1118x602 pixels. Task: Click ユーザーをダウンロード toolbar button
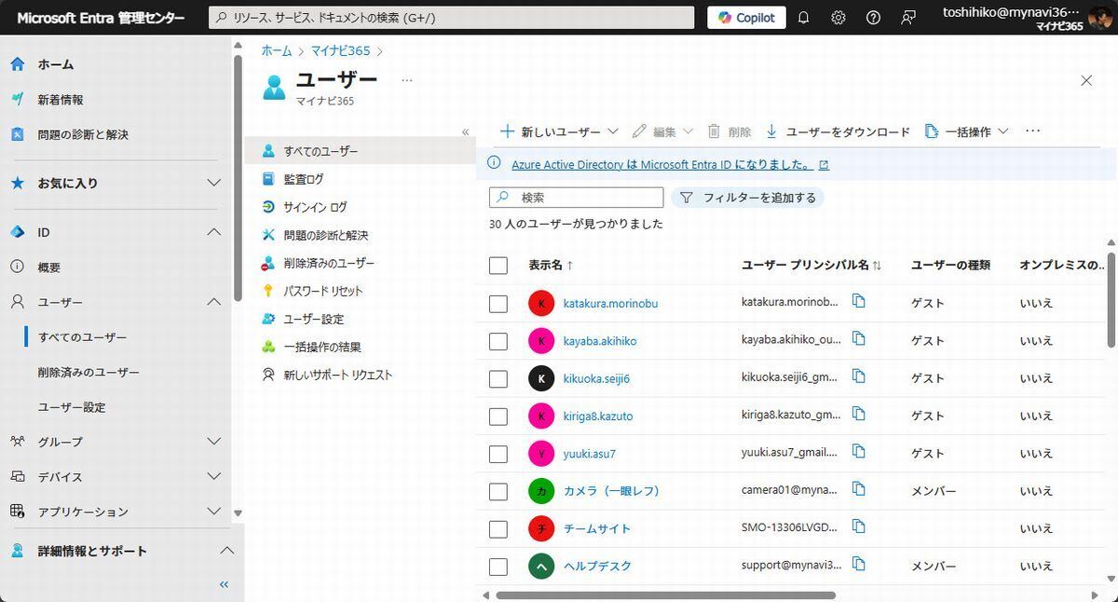pyautogui.click(x=837, y=131)
